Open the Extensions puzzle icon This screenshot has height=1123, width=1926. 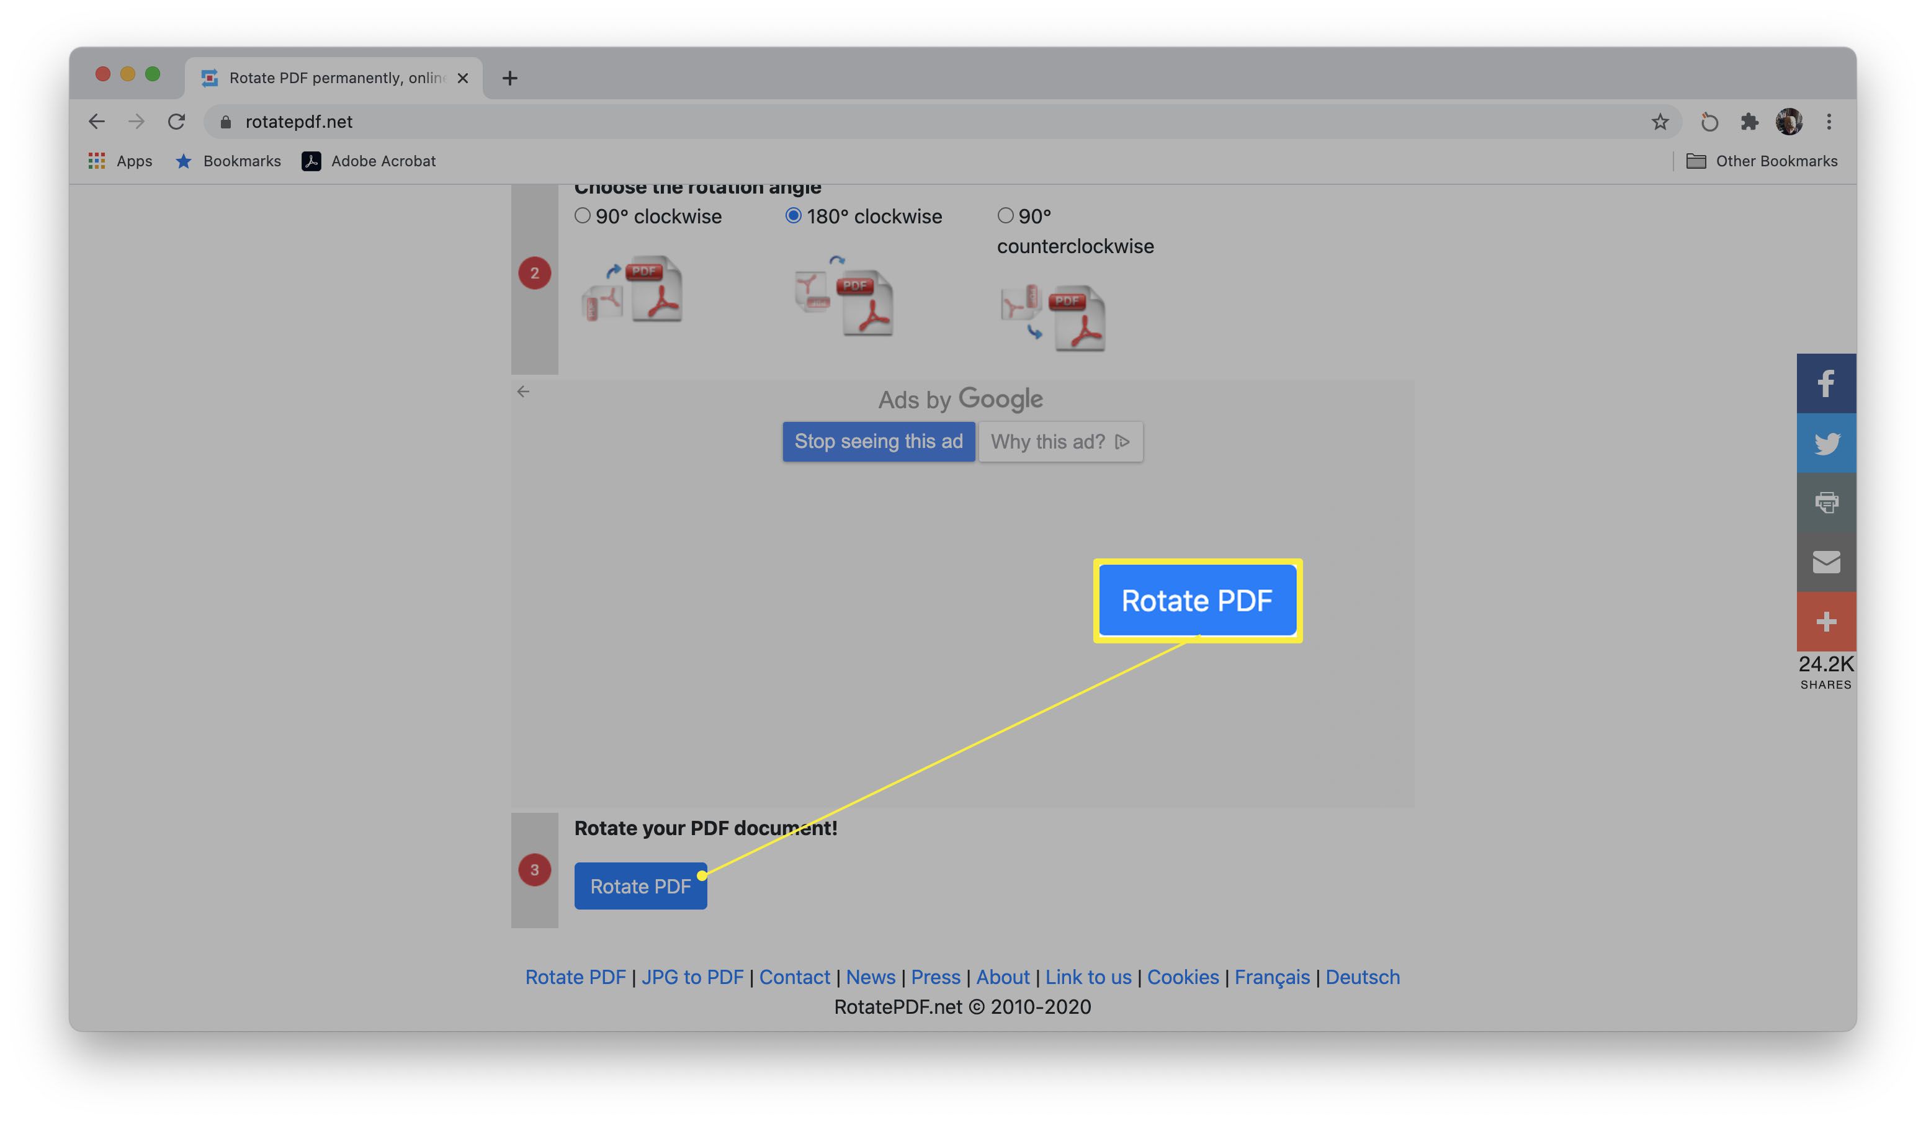coord(1749,122)
